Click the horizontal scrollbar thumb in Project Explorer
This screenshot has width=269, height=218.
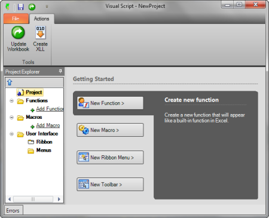[33, 199]
